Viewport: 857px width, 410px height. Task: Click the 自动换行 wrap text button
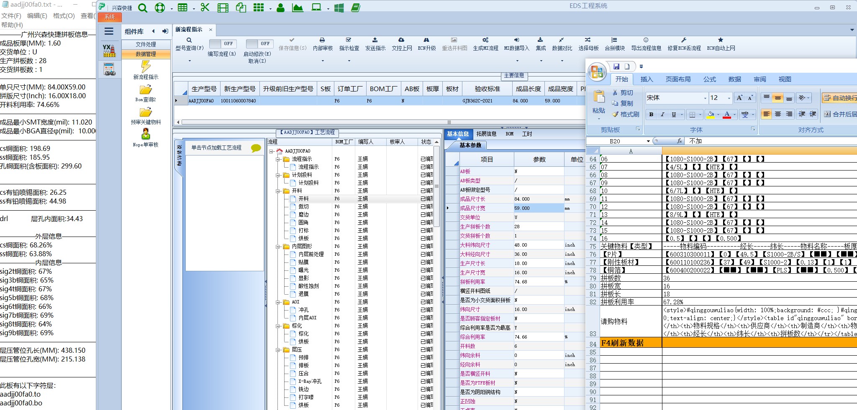point(839,98)
